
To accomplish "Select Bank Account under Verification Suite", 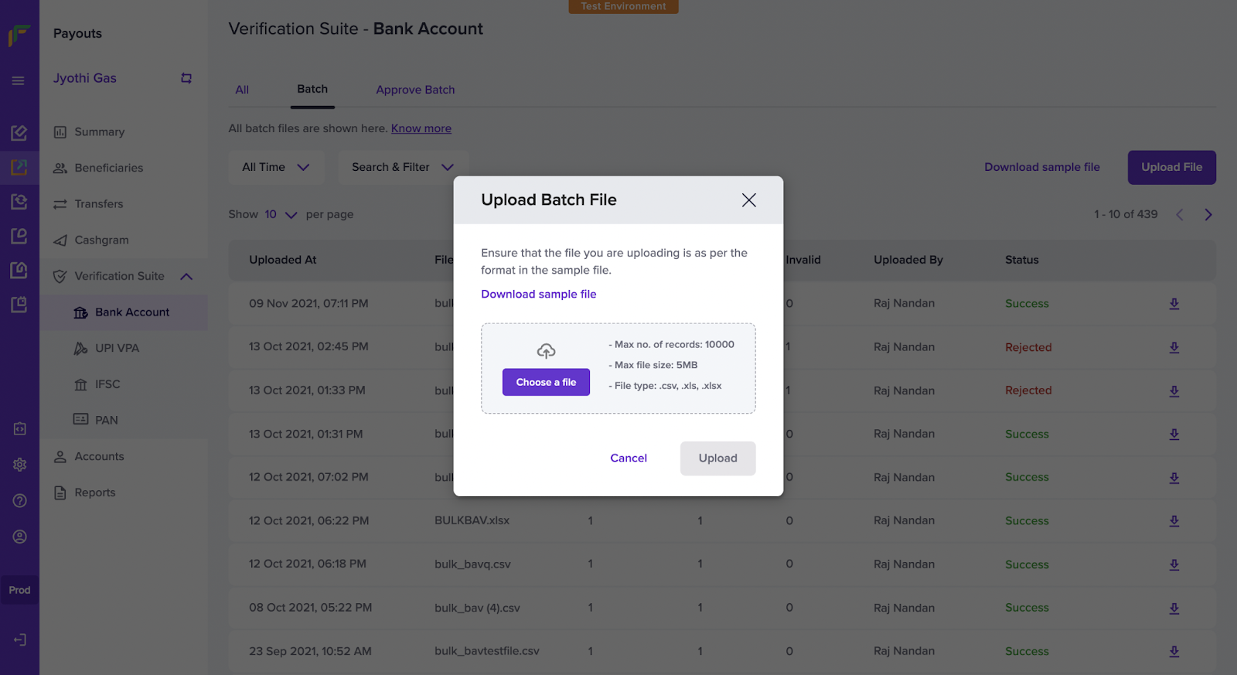I will click(124, 312).
